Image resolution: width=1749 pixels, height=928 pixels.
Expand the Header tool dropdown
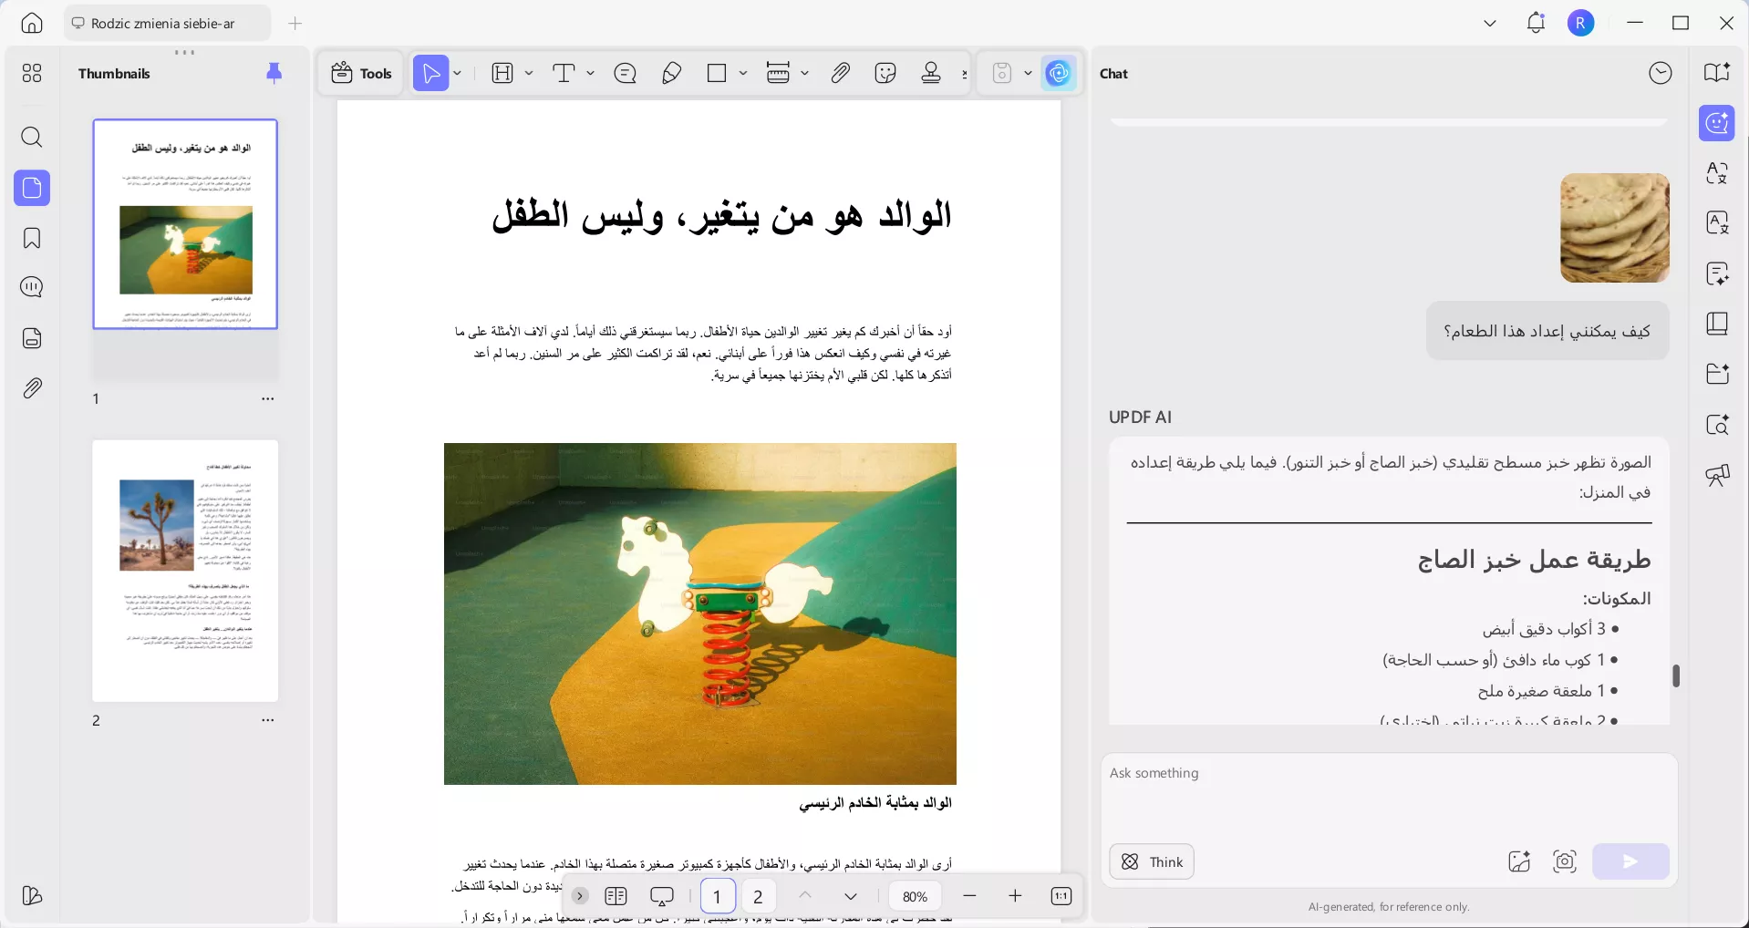527,73
